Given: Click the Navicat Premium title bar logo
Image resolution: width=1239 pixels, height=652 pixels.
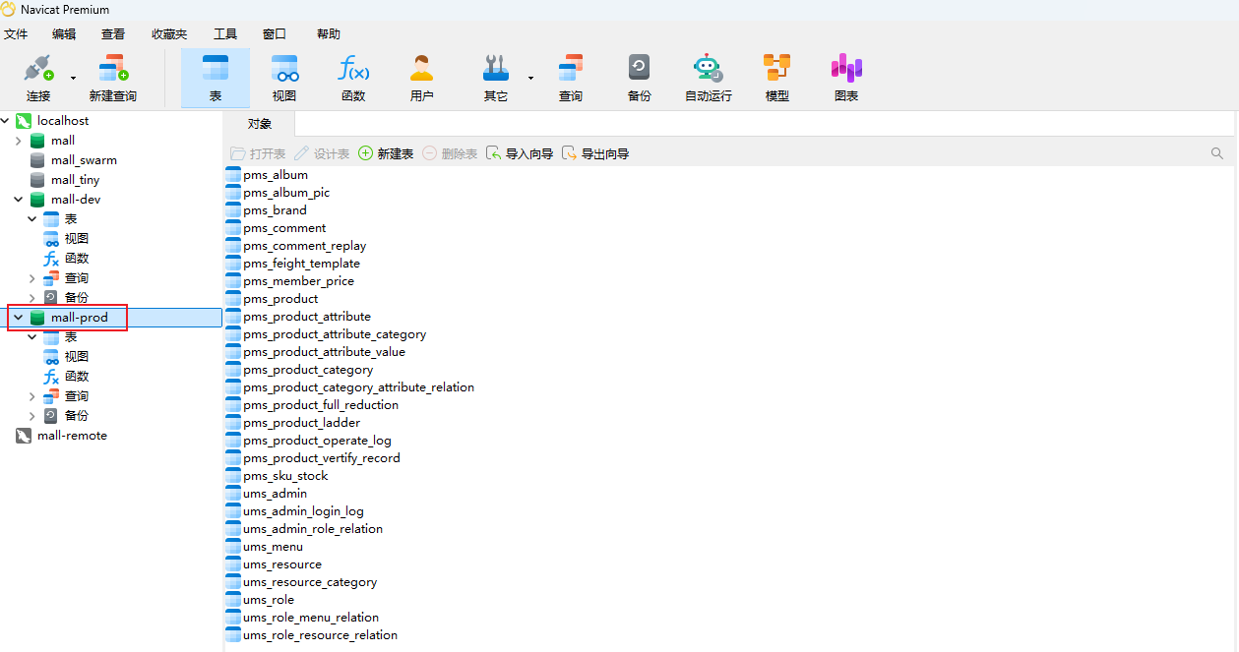Looking at the screenshot, I should tap(8, 9).
